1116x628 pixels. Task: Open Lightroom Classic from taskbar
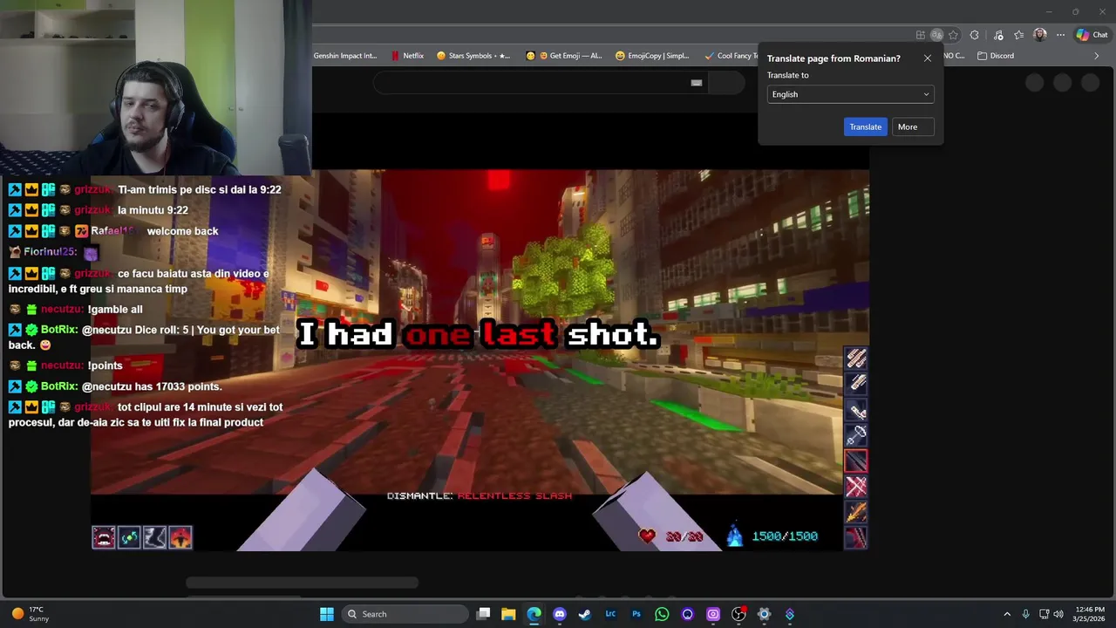coord(610,614)
